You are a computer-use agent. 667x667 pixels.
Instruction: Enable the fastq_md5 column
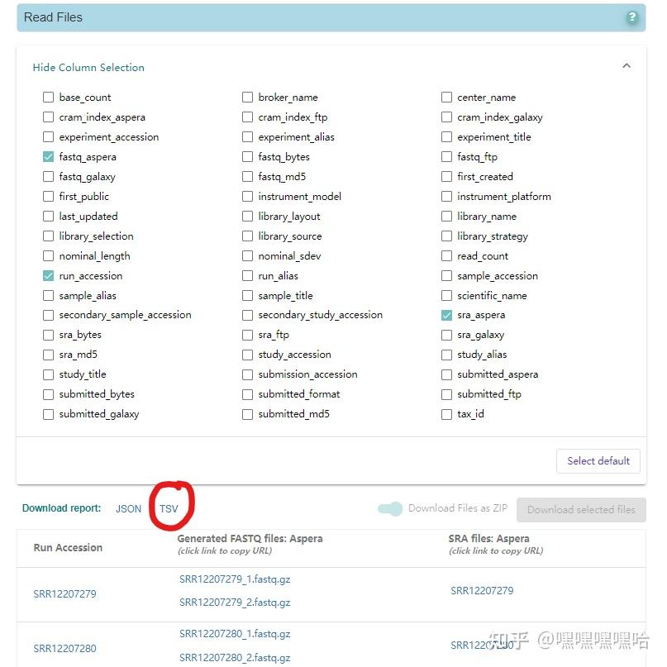click(247, 177)
